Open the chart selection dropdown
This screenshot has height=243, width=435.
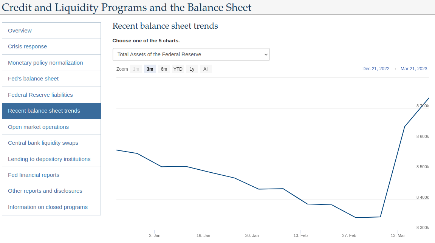pyautogui.click(x=191, y=54)
